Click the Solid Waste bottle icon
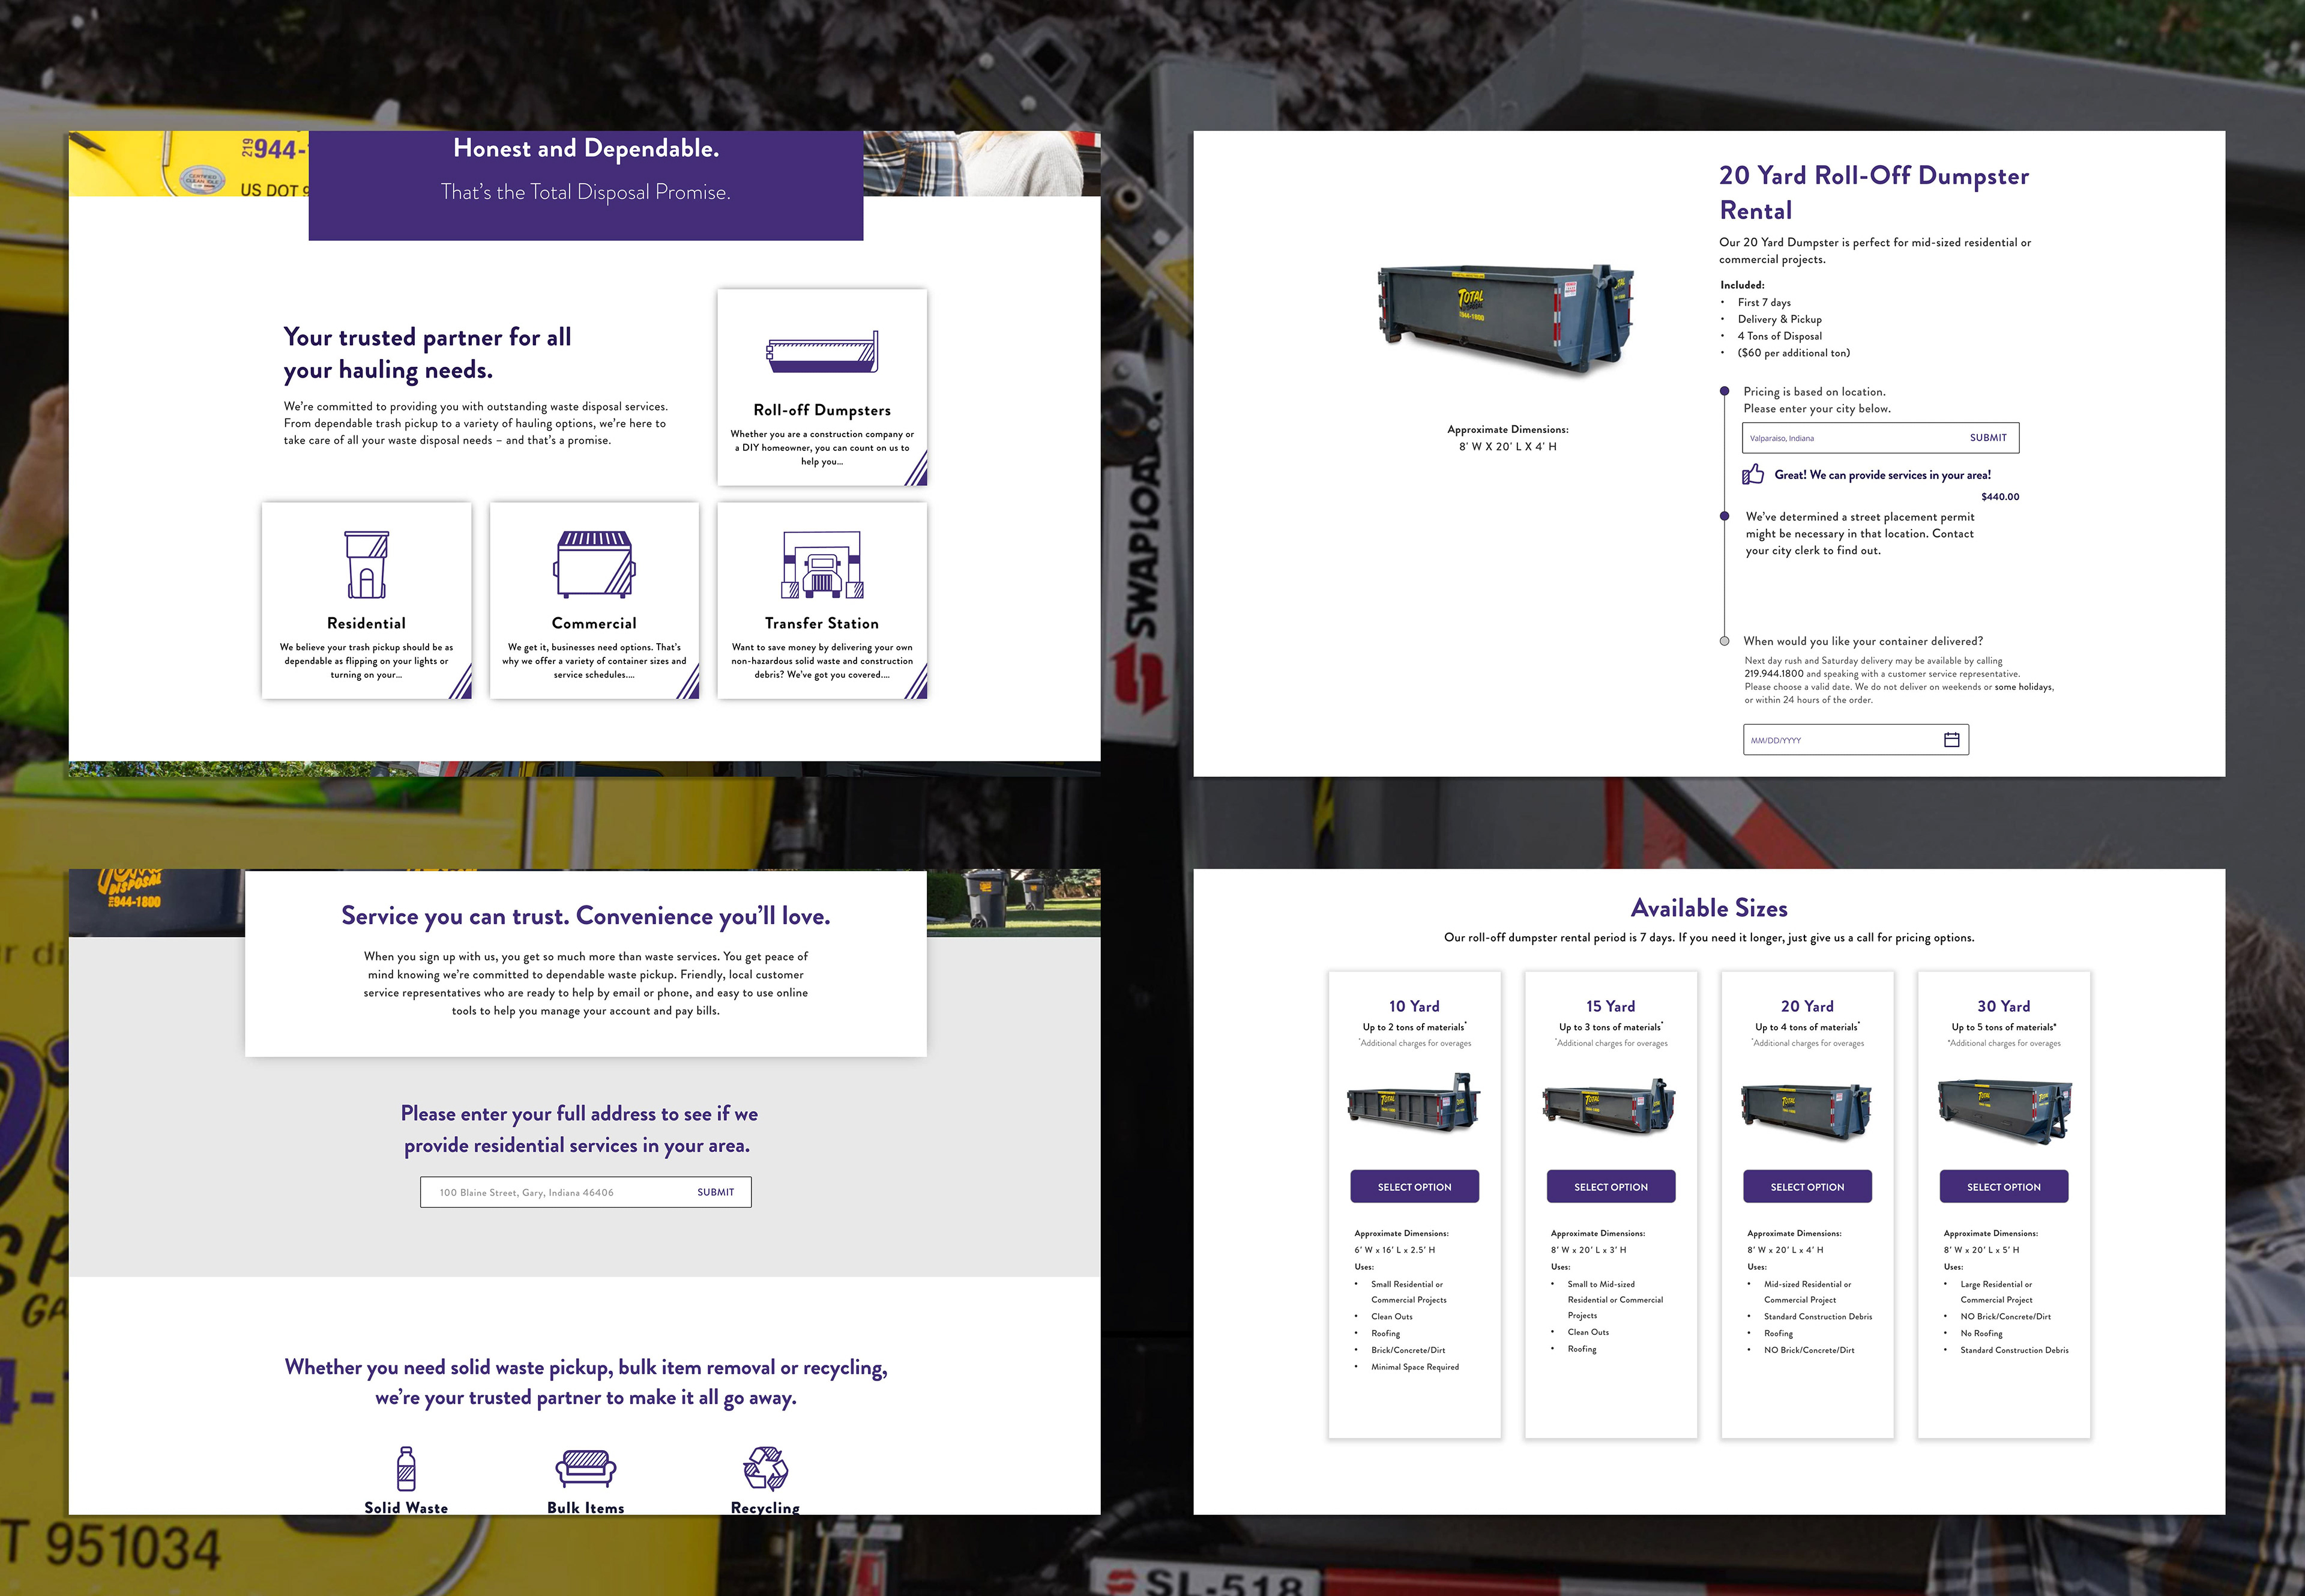The height and width of the screenshot is (1596, 2305). [406, 1469]
